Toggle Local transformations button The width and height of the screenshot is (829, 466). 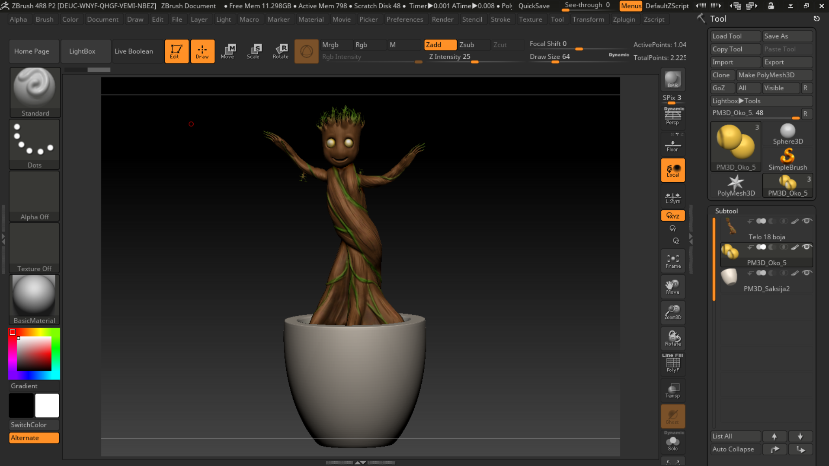point(672,170)
